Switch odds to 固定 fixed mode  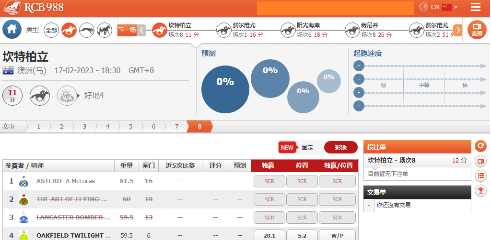coord(307,148)
